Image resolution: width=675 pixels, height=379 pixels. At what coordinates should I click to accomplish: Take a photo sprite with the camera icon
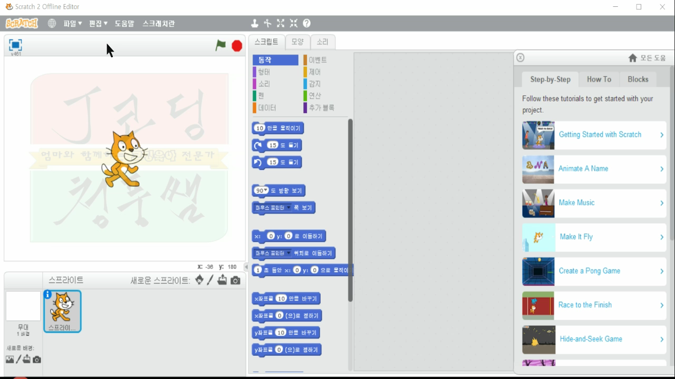tap(235, 281)
